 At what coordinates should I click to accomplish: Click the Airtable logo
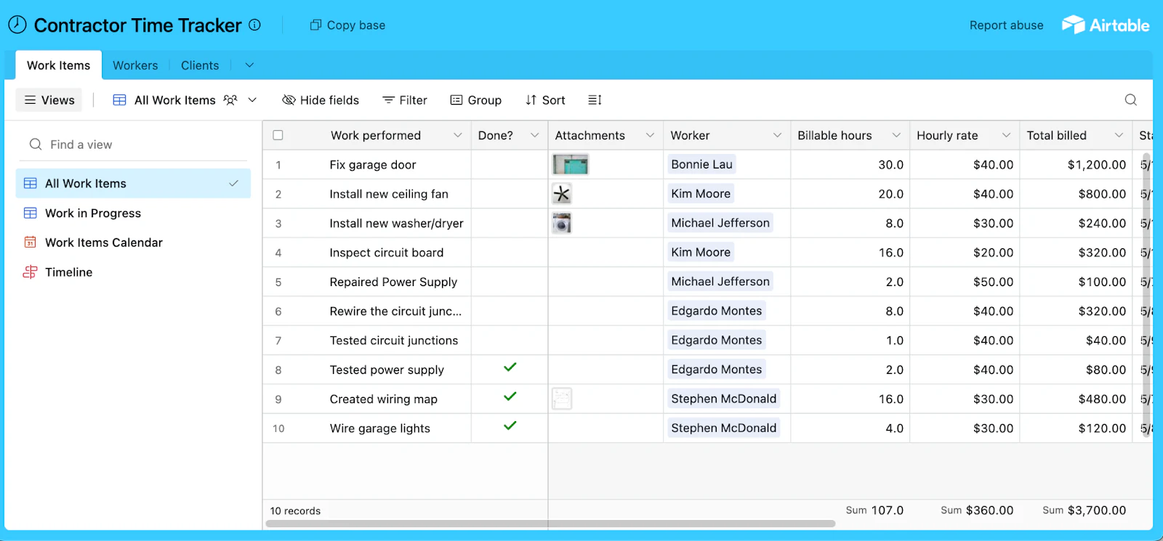[1105, 25]
